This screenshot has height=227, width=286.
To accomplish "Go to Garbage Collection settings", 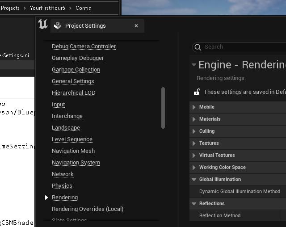I will pyautogui.click(x=76, y=70).
